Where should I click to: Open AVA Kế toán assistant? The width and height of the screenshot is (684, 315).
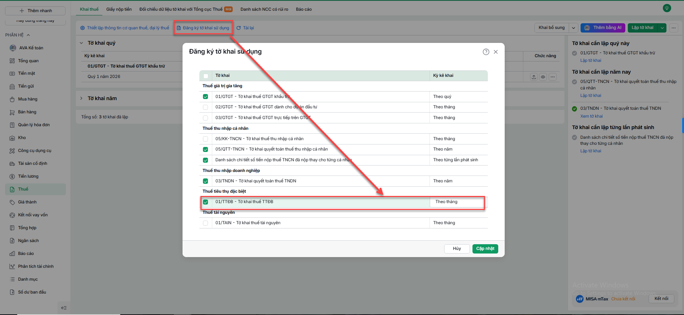[x=31, y=48]
